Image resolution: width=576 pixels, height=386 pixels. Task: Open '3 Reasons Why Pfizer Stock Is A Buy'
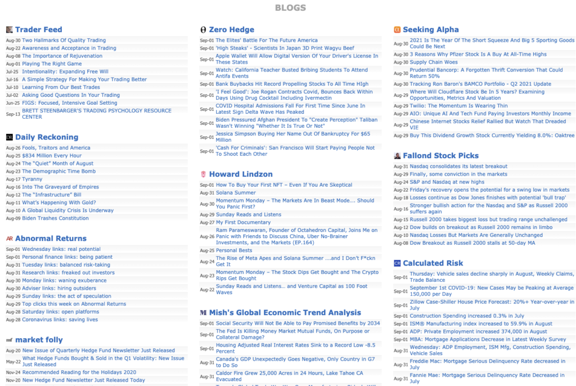tap(478, 55)
